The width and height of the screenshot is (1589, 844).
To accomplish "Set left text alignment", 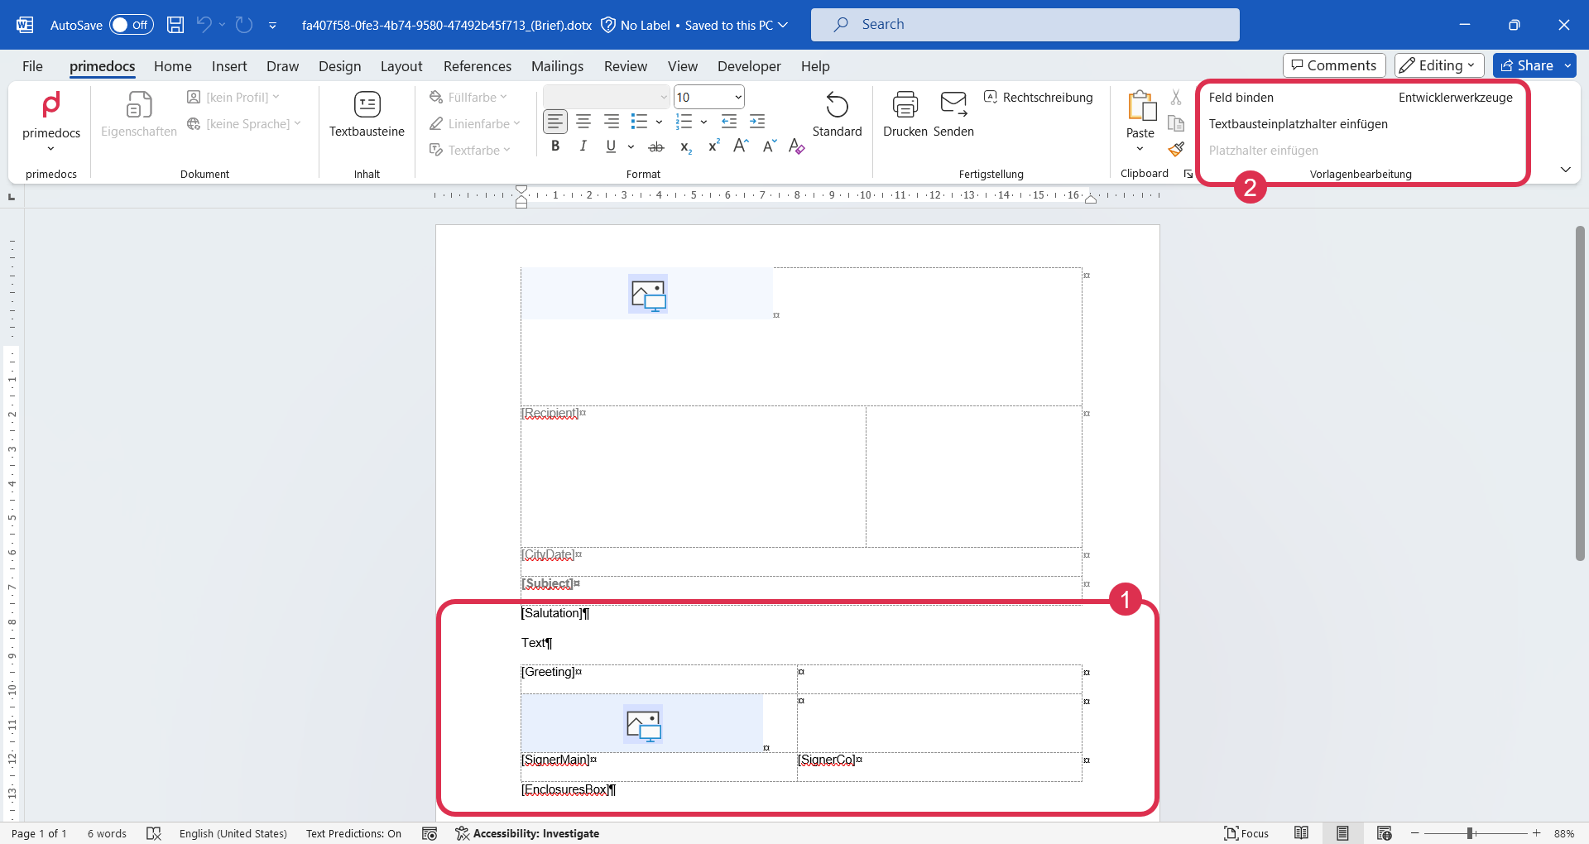I will pyautogui.click(x=555, y=122).
